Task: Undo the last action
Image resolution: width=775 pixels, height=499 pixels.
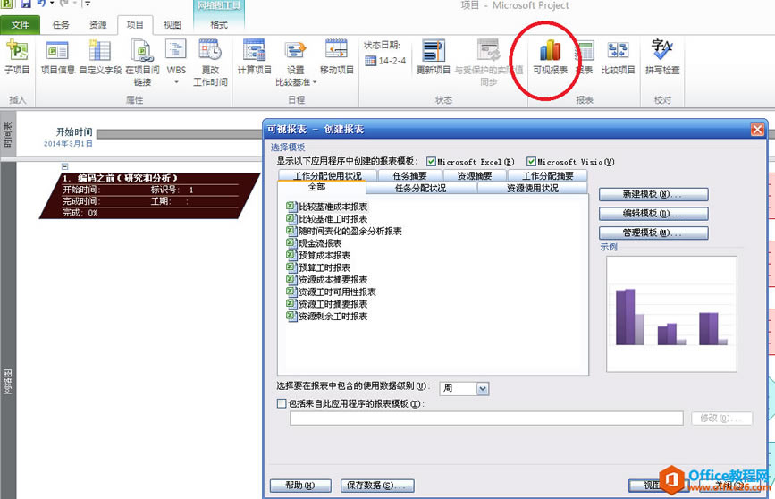Action: 42,4
